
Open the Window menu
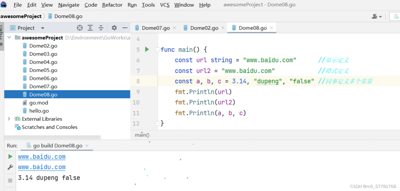pos(184,5)
